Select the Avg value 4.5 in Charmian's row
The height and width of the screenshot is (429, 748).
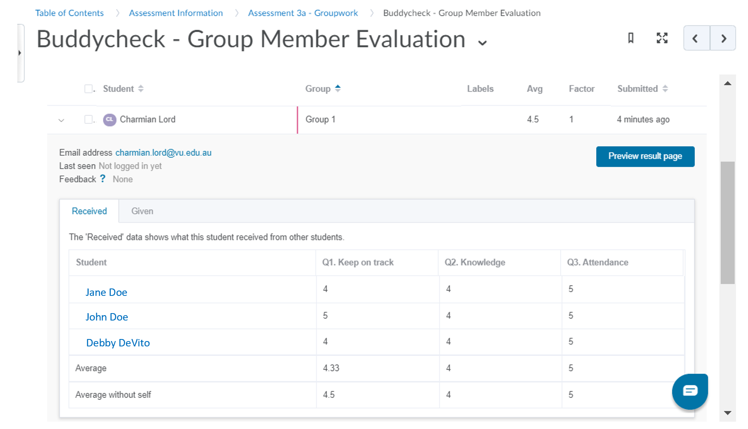[x=533, y=120]
